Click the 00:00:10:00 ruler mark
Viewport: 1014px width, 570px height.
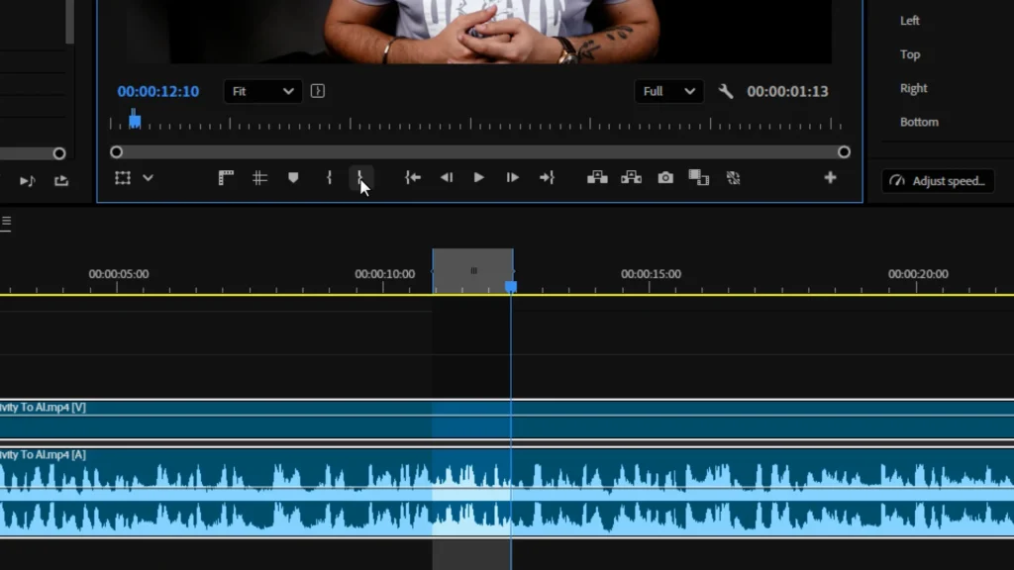pos(384,274)
